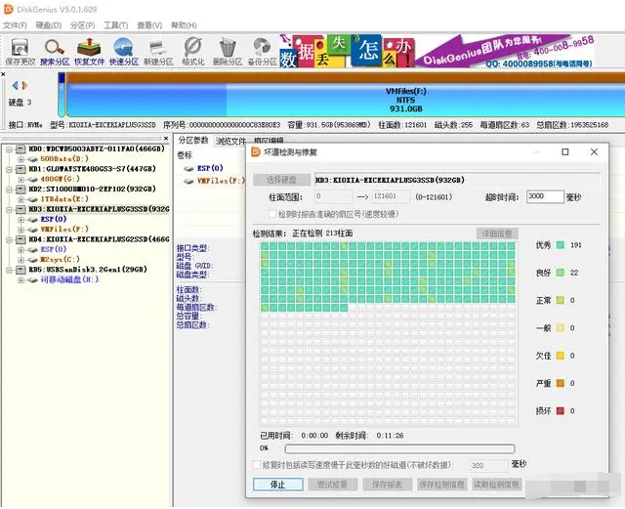Image resolution: width=625 pixels, height=509 pixels.
Task: Click the 选择硬盘 (Select disk) button
Action: click(x=281, y=180)
